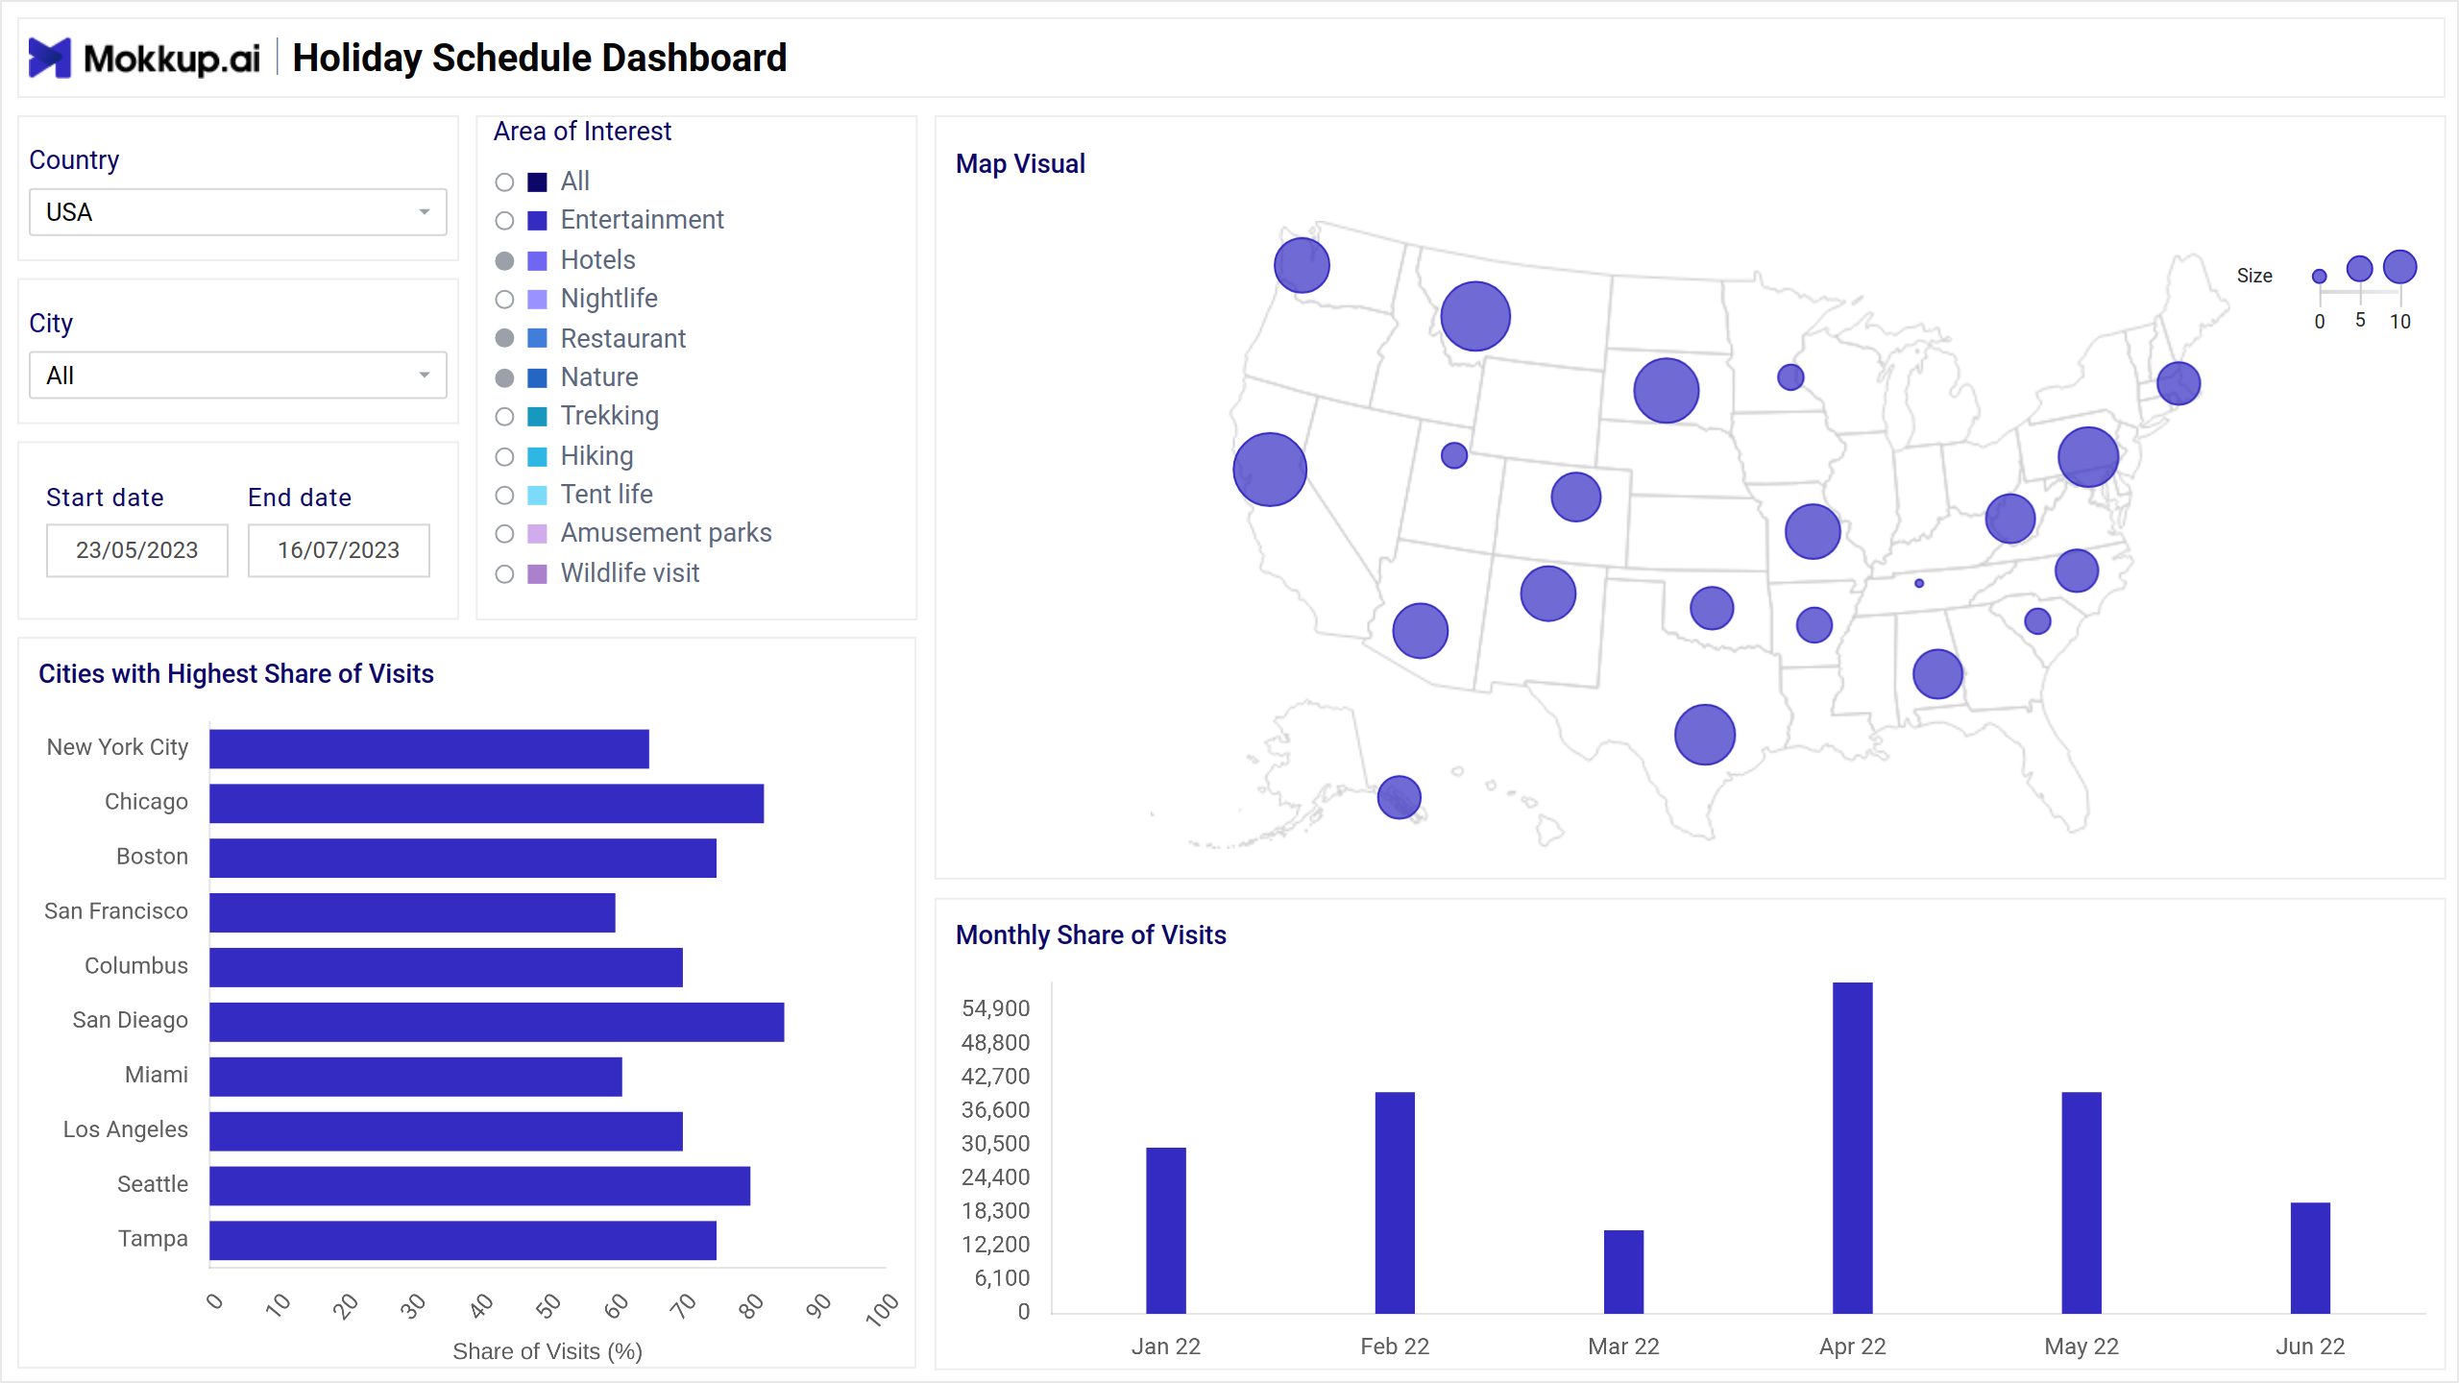
Task: Click the Miami bar
Action: tap(416, 1078)
